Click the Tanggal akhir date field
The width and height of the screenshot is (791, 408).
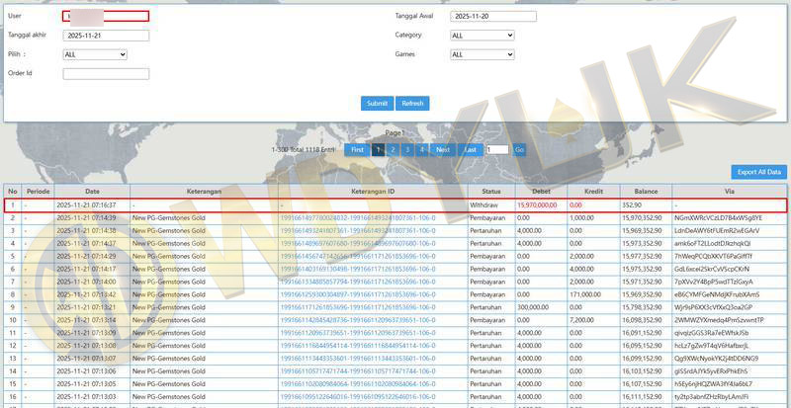106,36
